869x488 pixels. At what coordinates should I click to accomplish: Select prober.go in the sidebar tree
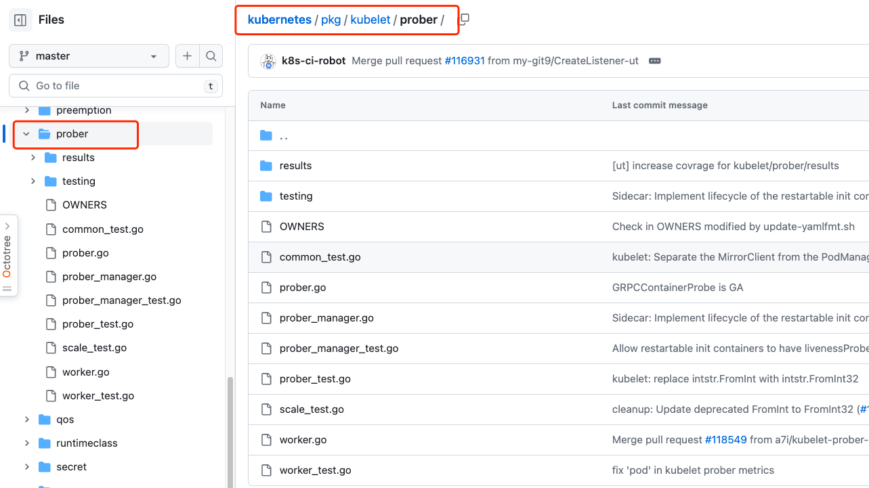click(85, 253)
